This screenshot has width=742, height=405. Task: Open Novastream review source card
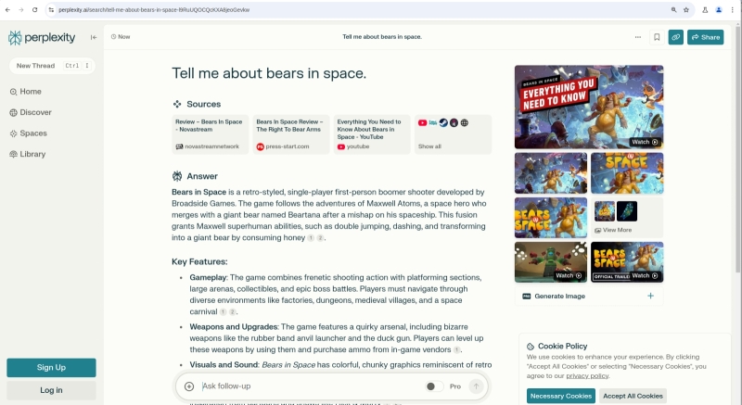tap(211, 134)
